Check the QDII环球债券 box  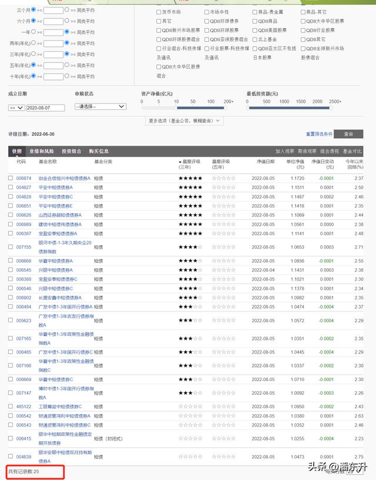tap(207, 21)
